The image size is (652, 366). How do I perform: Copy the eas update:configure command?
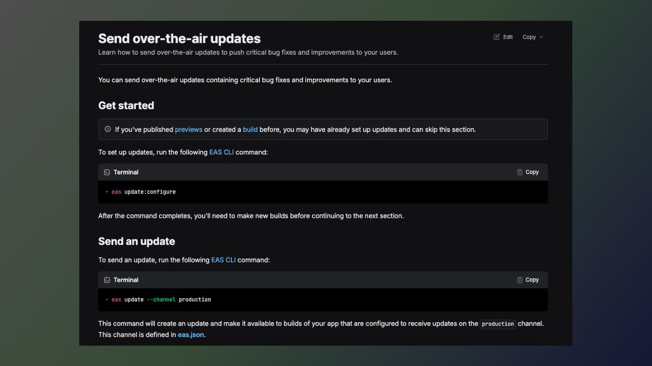point(532,172)
